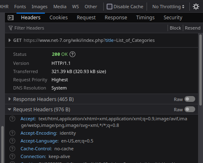Click the Cache-Control no-cache value
Viewport: 203px width, 163px height.
pyautogui.click(x=64, y=149)
